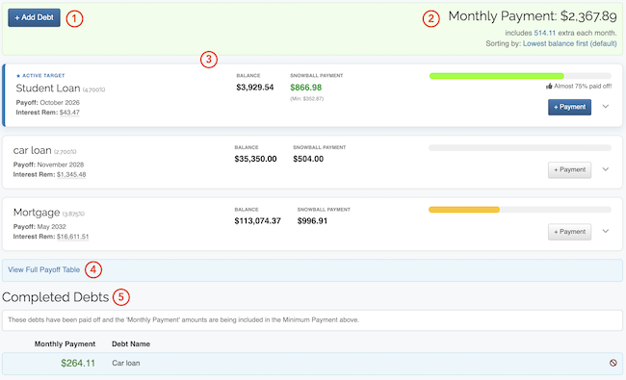The height and width of the screenshot is (380, 626).
Task: Click the Monthly Payment column header
Action: [x=65, y=344]
